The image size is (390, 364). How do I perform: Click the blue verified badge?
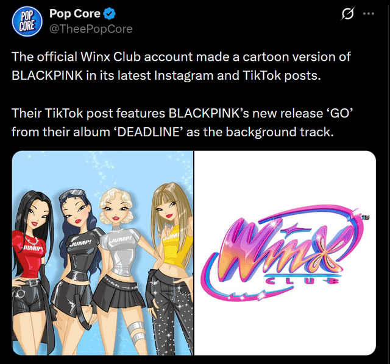coord(110,13)
